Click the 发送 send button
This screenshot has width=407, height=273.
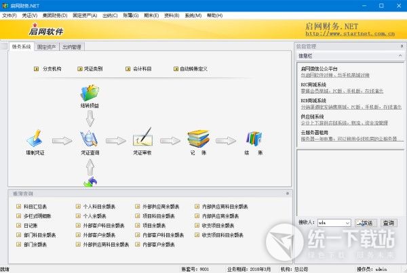click(365, 222)
